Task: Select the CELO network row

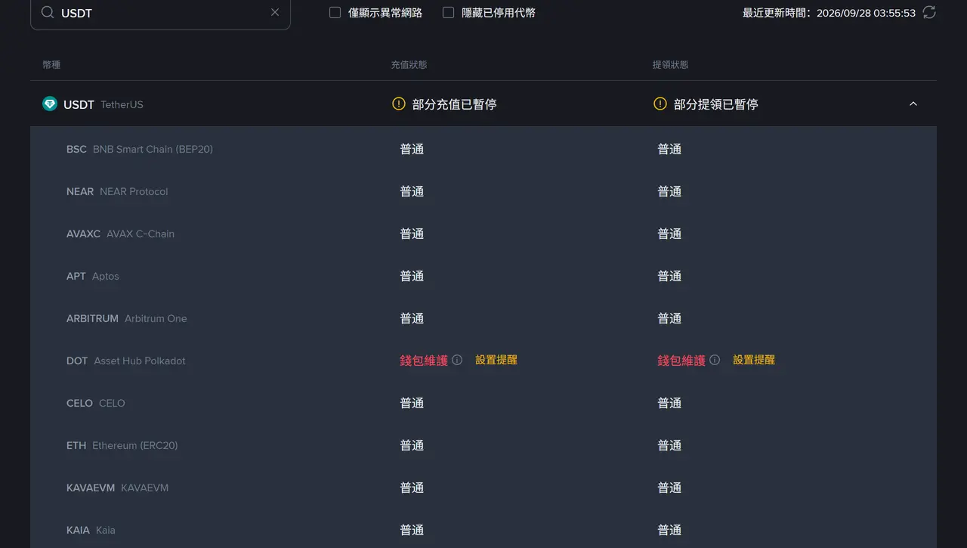Action: click(483, 404)
